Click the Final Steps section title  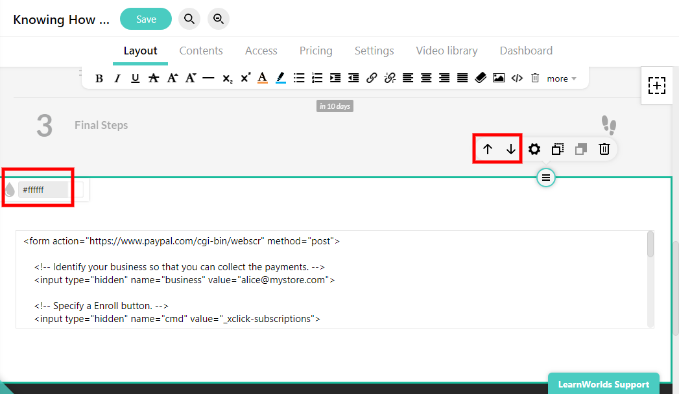click(101, 126)
